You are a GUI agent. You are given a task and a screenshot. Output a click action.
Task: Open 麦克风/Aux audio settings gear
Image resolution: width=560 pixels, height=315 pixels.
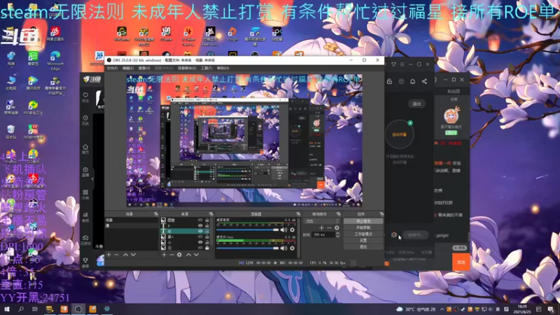292,248
